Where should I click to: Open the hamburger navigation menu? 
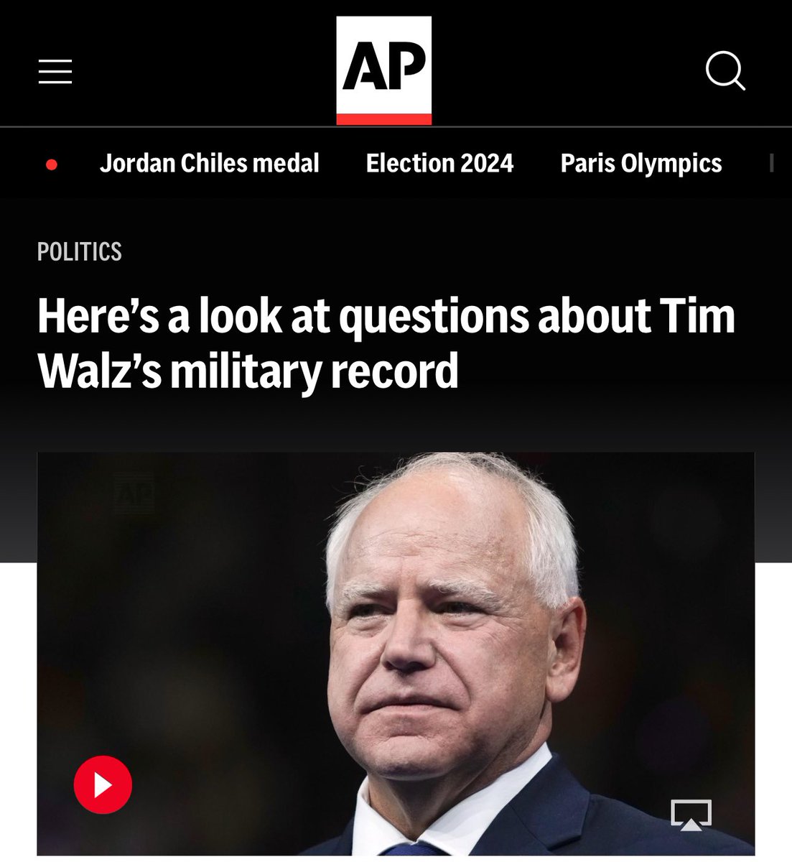(55, 72)
